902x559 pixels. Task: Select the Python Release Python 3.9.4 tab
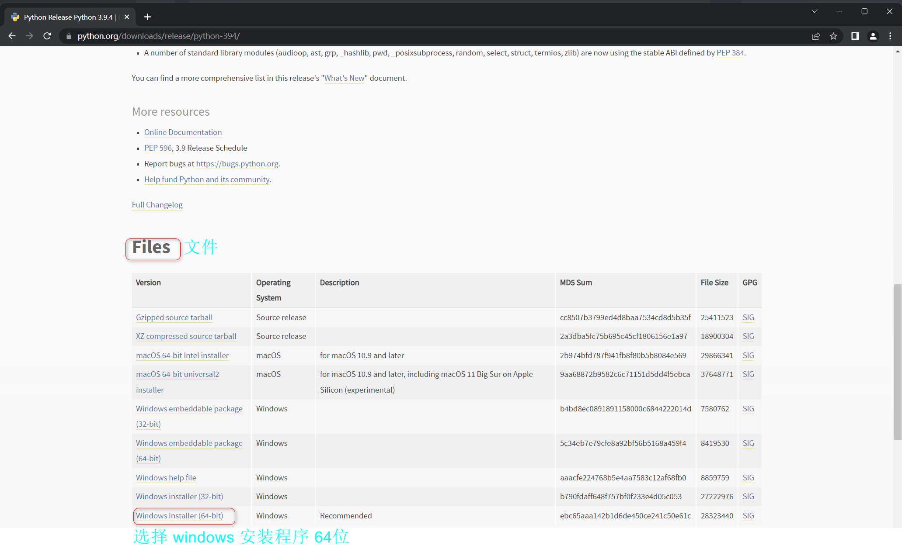70,17
